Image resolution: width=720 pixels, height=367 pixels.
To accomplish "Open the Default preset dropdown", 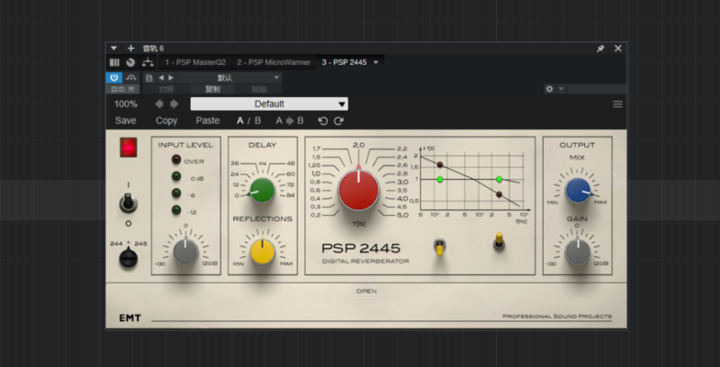I will tap(269, 104).
